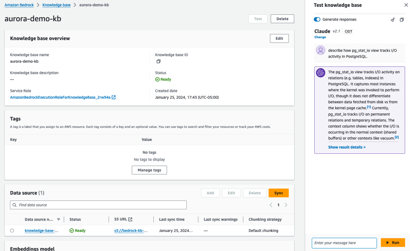Click the Claude assistant avatar icon
Screen dimensions: 410x251
(x=320, y=73)
